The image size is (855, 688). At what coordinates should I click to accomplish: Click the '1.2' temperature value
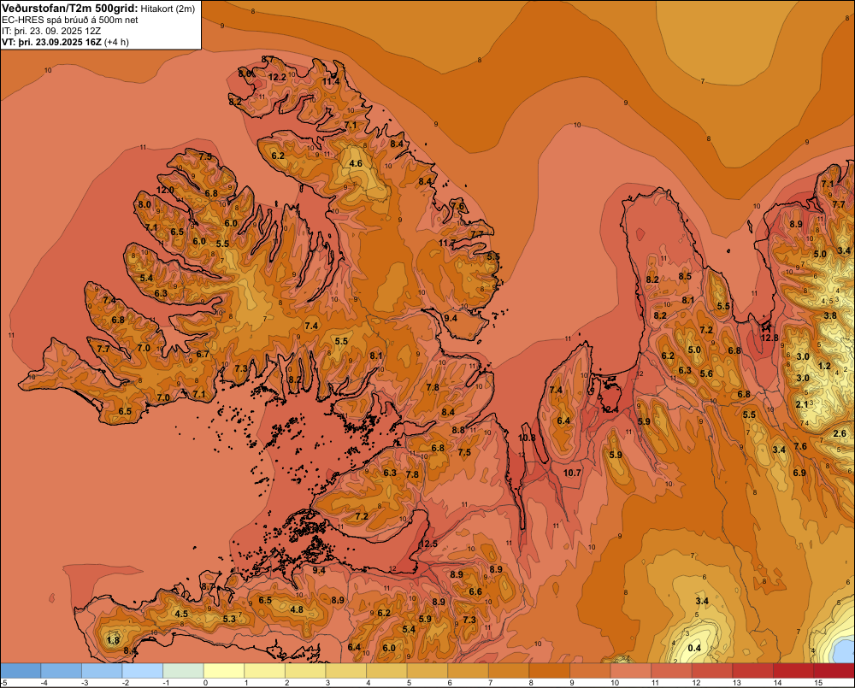click(824, 366)
